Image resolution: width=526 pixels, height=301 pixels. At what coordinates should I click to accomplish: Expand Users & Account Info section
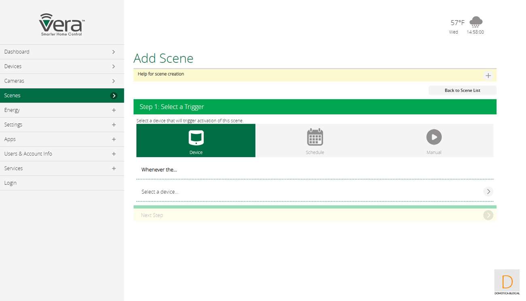(114, 154)
